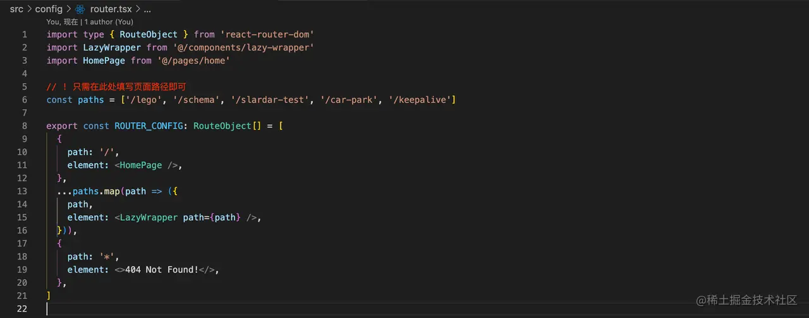The image size is (809, 318).
Task: Click the '/schema' string in paths array
Action: (196, 100)
